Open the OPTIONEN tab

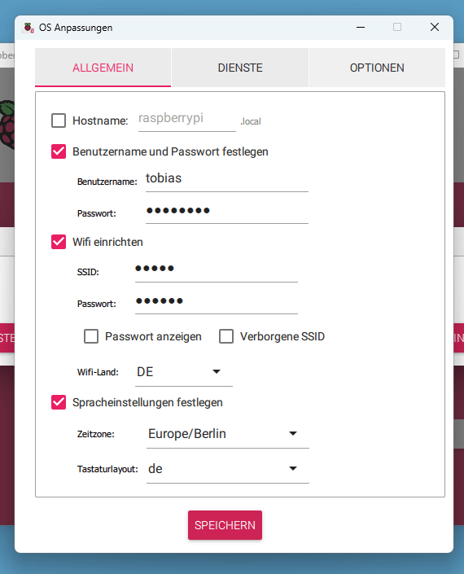point(377,68)
